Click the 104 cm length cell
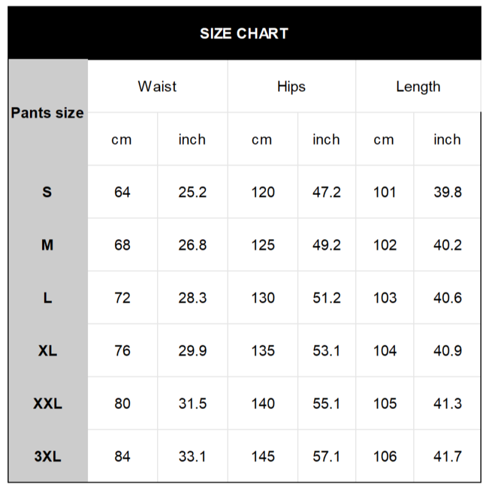Screen dimensions: 489x489 point(385,351)
